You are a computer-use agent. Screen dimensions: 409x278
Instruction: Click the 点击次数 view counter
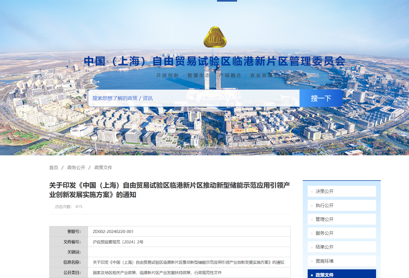coord(69,207)
